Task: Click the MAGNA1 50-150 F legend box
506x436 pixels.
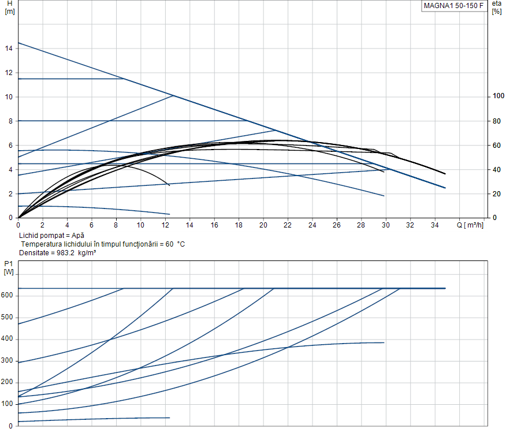Action: coord(453,6)
